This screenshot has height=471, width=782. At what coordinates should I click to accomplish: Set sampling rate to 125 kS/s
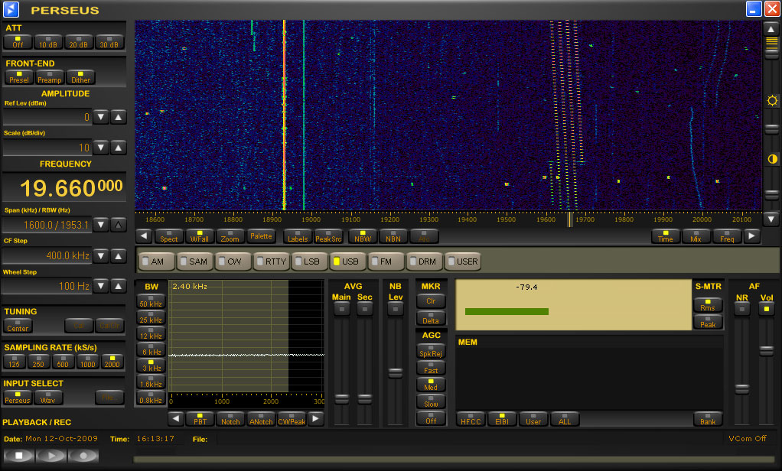14,362
